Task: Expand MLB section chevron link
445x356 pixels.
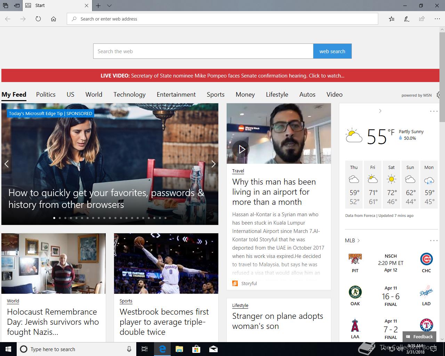Action: coord(352,241)
